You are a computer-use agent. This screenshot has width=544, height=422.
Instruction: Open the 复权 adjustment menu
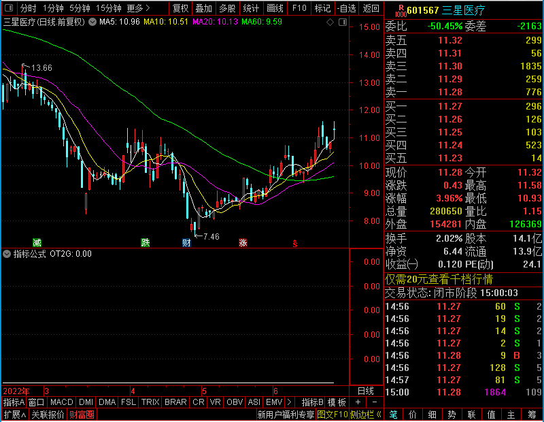coord(180,8)
